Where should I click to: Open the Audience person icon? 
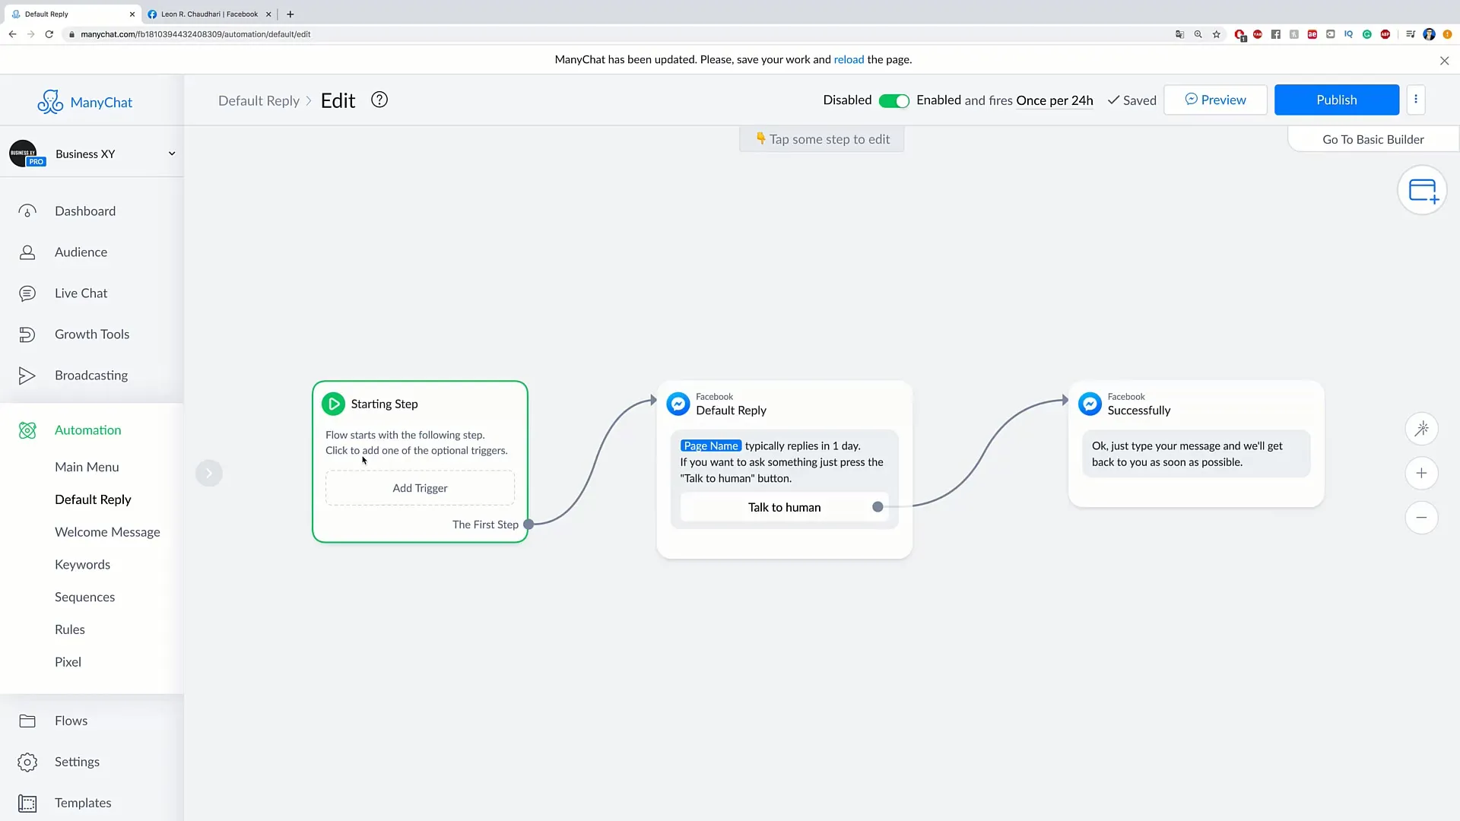[x=27, y=252]
